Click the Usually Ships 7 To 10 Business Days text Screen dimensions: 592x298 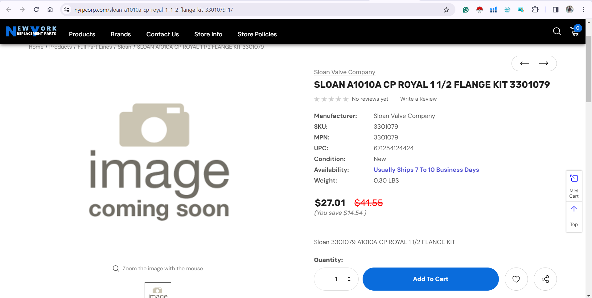click(426, 170)
